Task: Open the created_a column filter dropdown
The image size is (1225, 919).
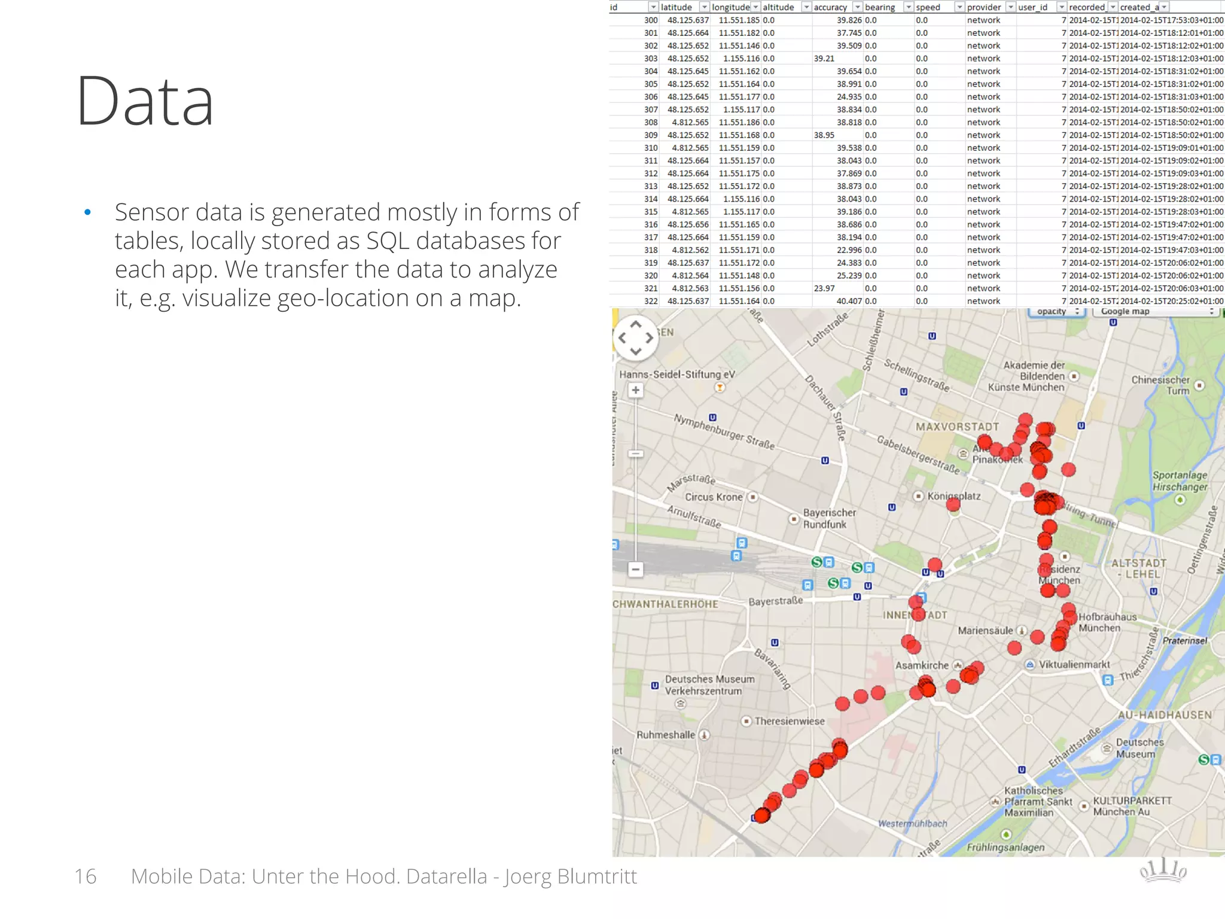Action: pos(1164,7)
